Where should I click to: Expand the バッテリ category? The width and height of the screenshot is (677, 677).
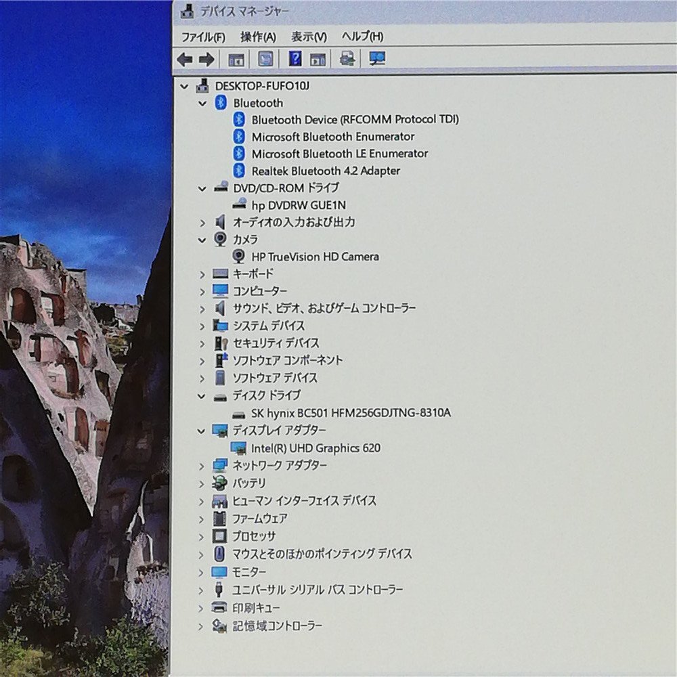tap(201, 483)
